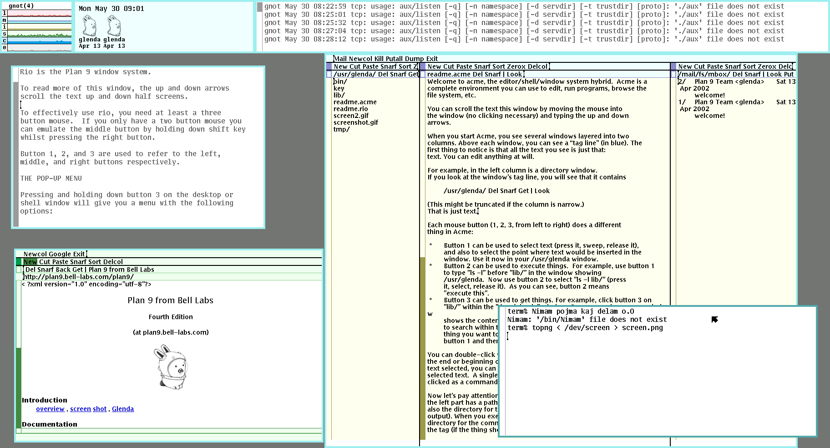
Task: Click the Rio help window's scrollbar
Action: 16,147
